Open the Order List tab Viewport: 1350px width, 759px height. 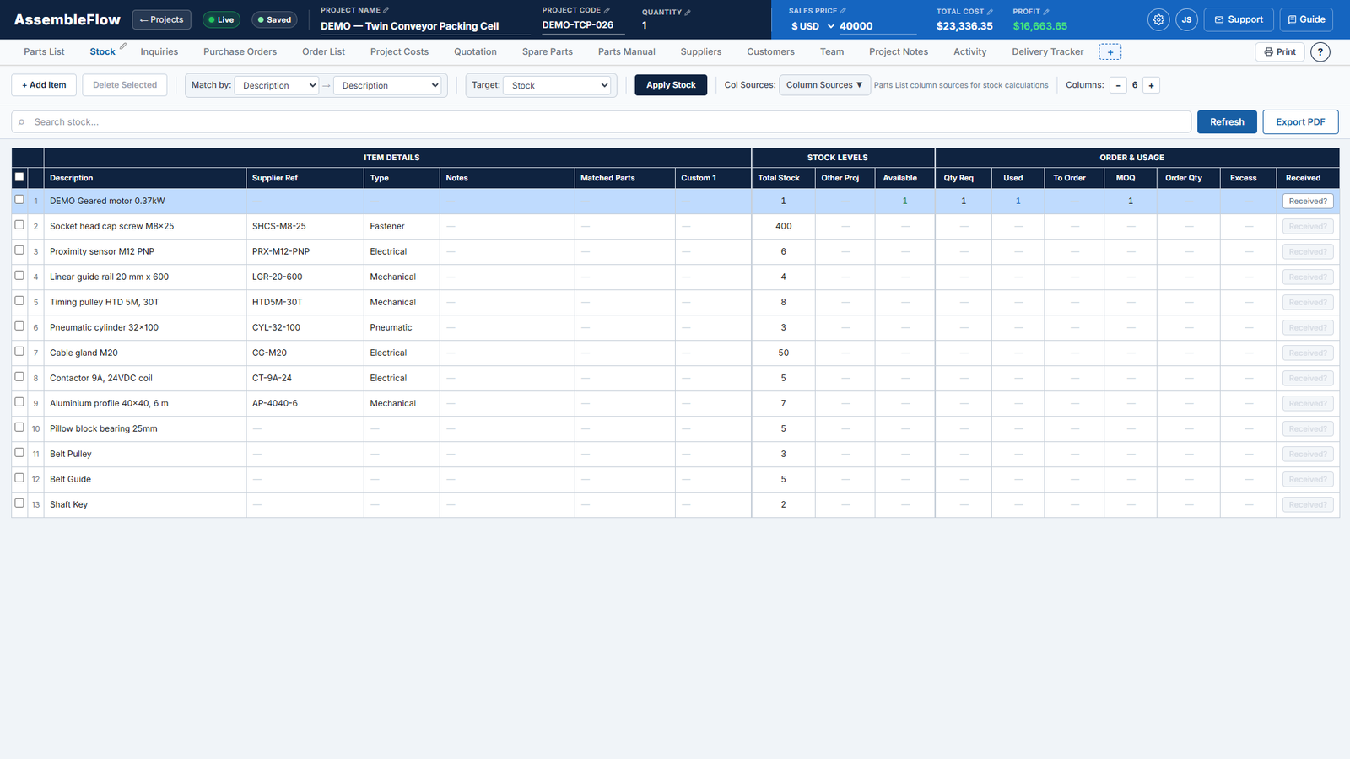pyautogui.click(x=324, y=52)
